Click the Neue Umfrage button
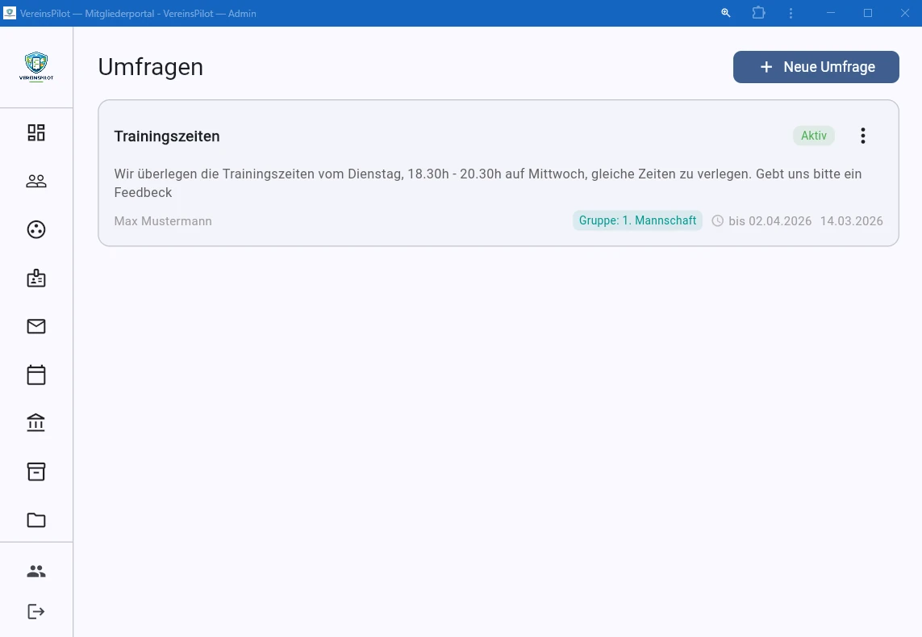 coord(816,67)
